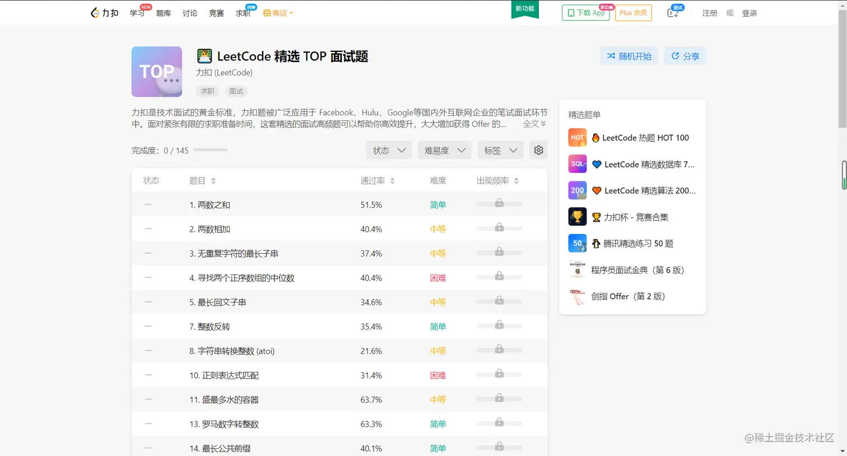Click lock icon in 整数反转 row
Image resolution: width=847 pixels, height=456 pixels.
[x=499, y=324]
